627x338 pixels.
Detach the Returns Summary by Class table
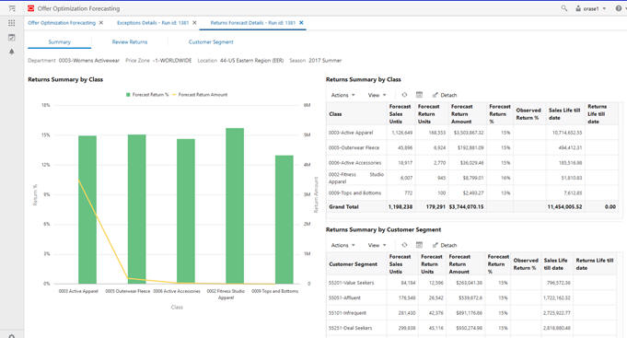[x=445, y=95]
